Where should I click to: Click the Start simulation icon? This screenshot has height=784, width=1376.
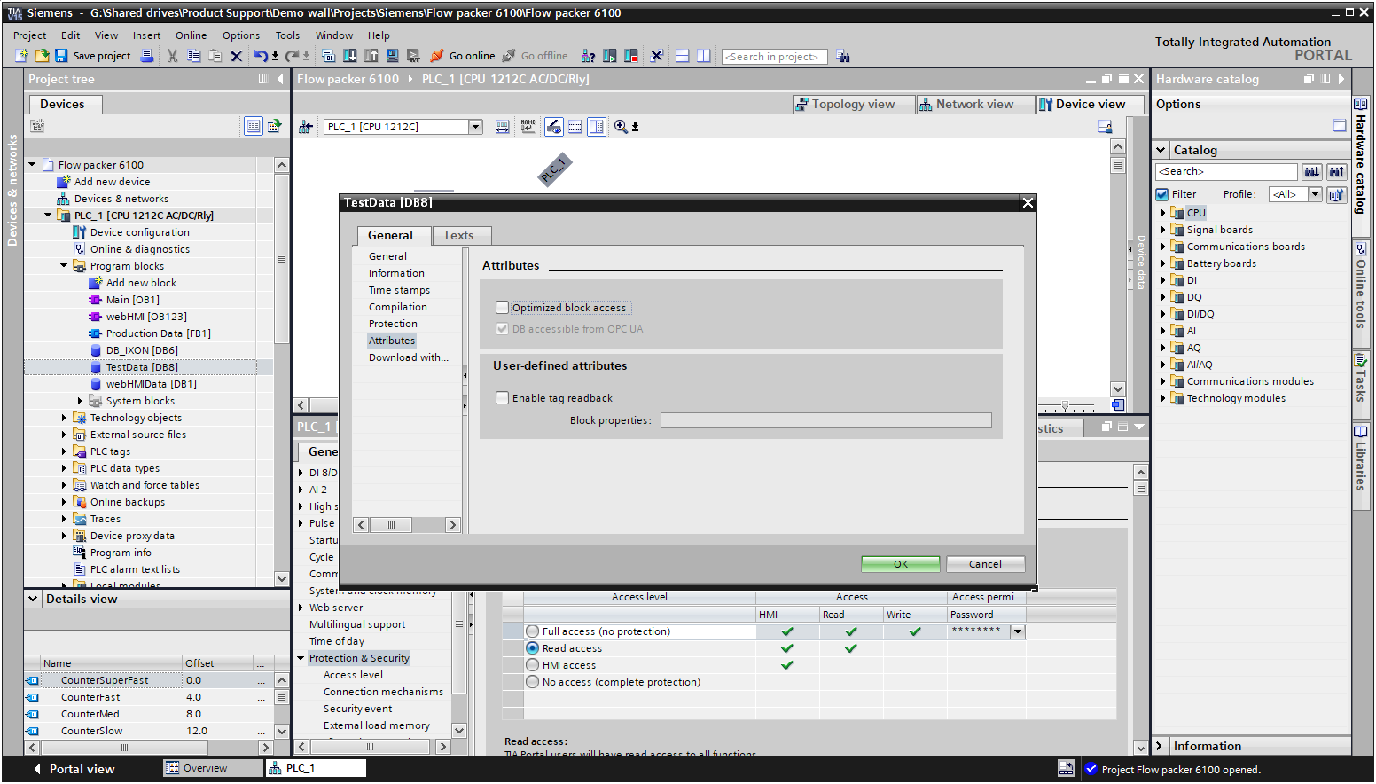coord(393,56)
